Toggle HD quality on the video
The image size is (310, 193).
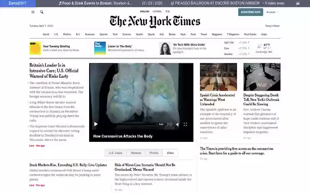point(170,124)
